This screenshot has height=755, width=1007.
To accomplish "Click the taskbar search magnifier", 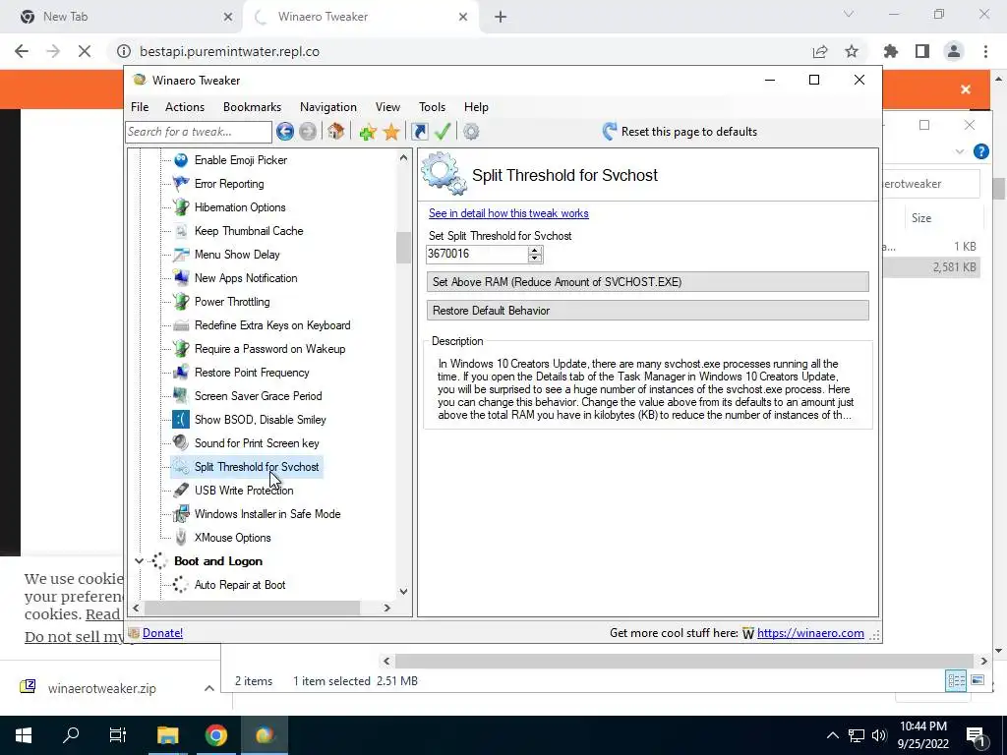I will [71, 735].
